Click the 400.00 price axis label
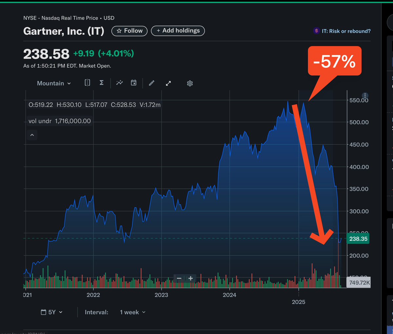The width and height of the screenshot is (393, 334). 359,167
